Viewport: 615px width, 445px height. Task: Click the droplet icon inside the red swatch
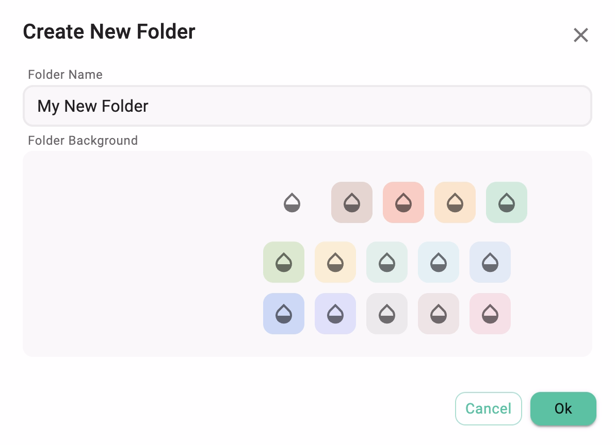tap(403, 202)
